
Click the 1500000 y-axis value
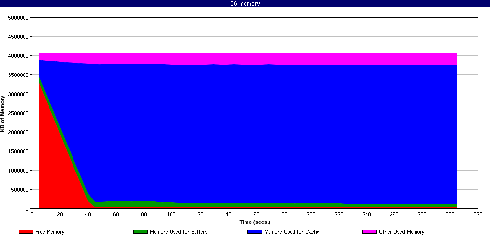(x=20, y=151)
